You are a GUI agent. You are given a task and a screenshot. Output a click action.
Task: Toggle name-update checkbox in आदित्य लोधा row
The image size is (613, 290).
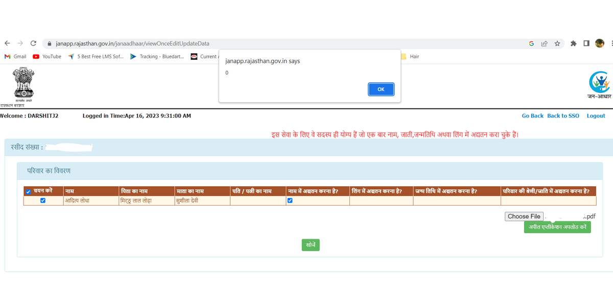tap(290, 200)
